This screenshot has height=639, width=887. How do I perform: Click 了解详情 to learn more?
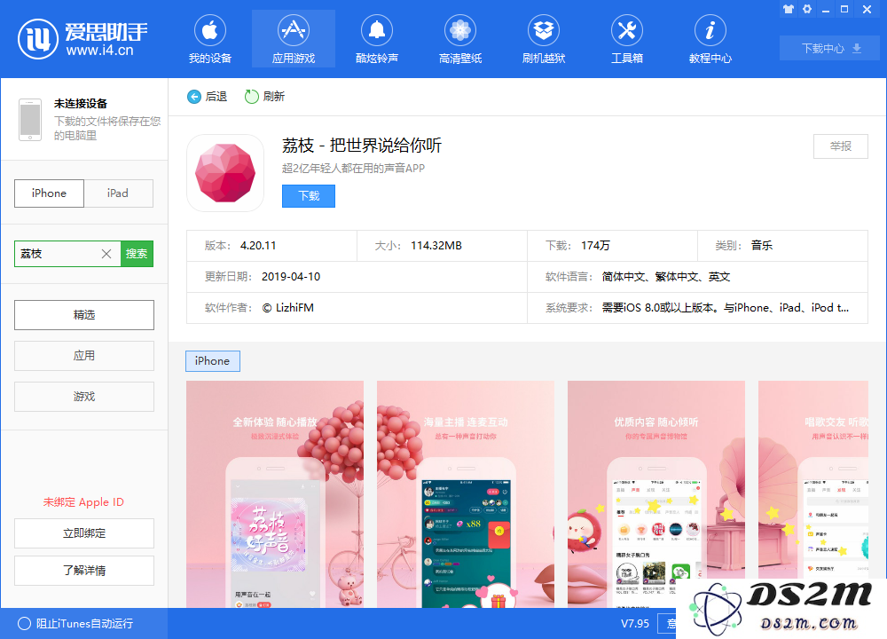coord(84,571)
